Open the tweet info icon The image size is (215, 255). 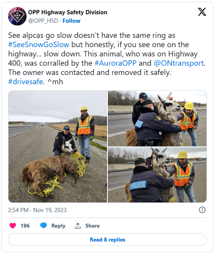pos(202,210)
